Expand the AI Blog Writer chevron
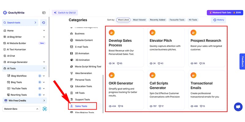245x122 pixels. [x=44, y=37]
